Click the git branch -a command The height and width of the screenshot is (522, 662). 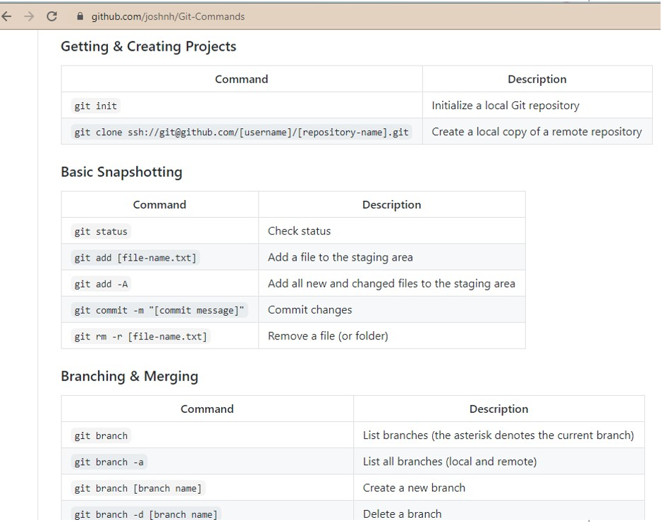click(110, 462)
